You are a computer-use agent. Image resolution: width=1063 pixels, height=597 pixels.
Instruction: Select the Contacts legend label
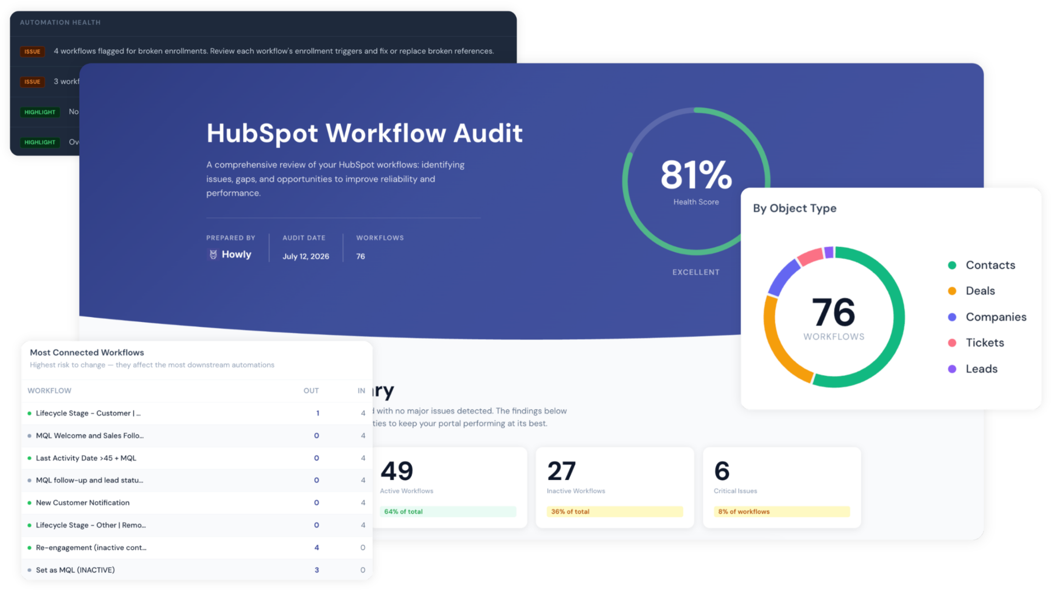990,265
